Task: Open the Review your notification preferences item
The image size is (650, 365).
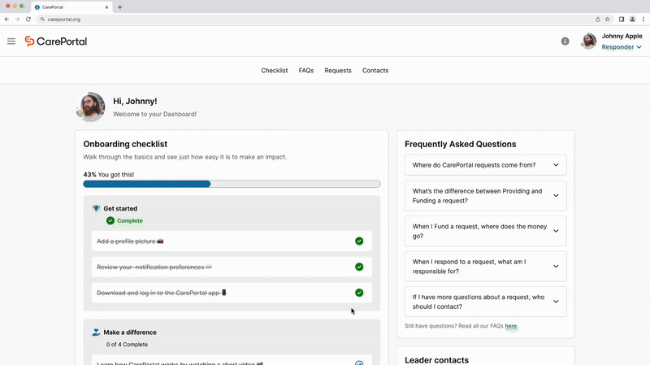Action: point(232,267)
